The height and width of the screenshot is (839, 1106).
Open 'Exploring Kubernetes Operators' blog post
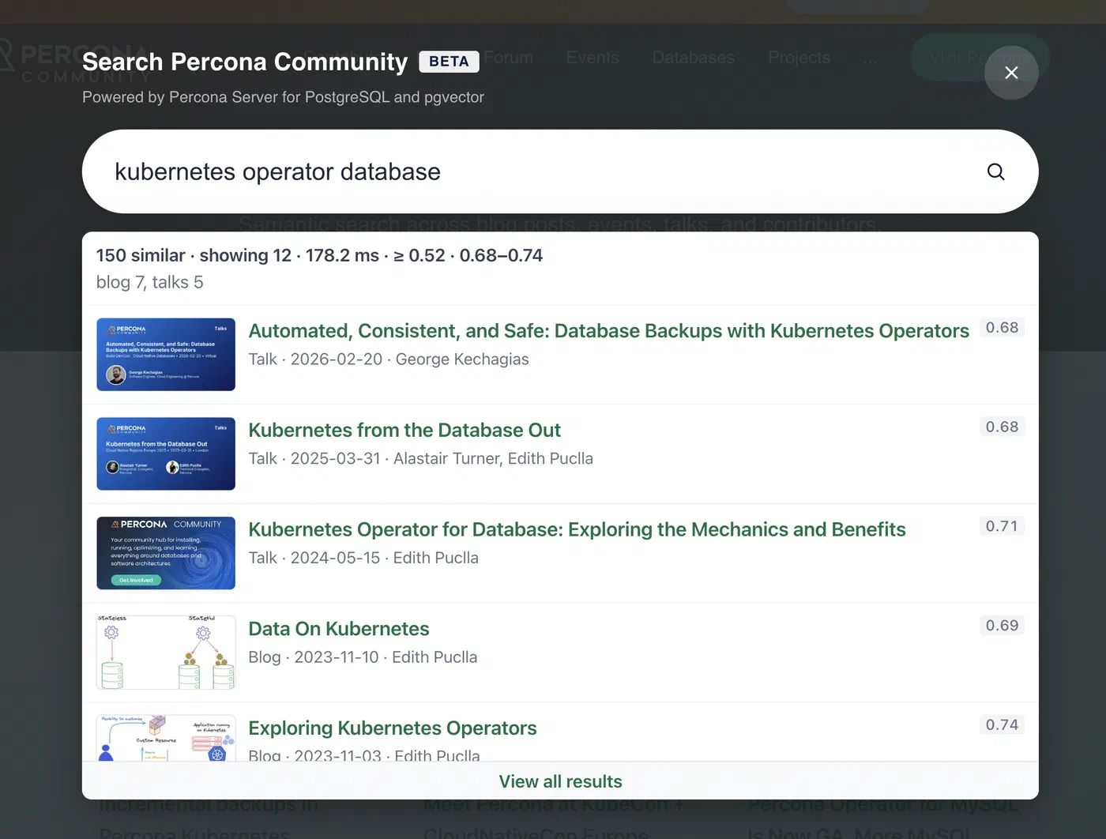click(393, 728)
